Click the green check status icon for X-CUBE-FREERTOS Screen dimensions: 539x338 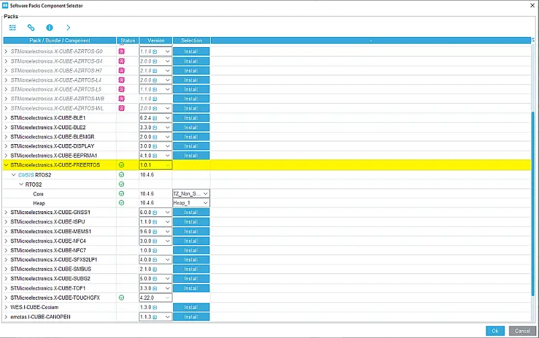pyautogui.click(x=122, y=164)
